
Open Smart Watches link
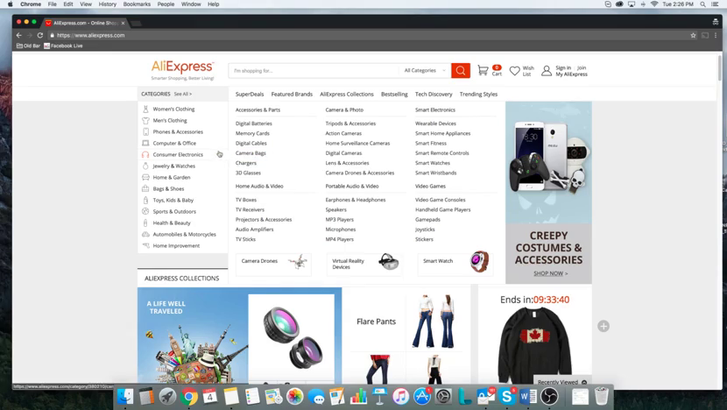click(433, 163)
